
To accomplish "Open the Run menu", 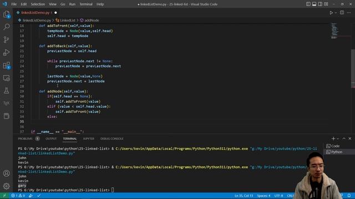I will [72, 4].
